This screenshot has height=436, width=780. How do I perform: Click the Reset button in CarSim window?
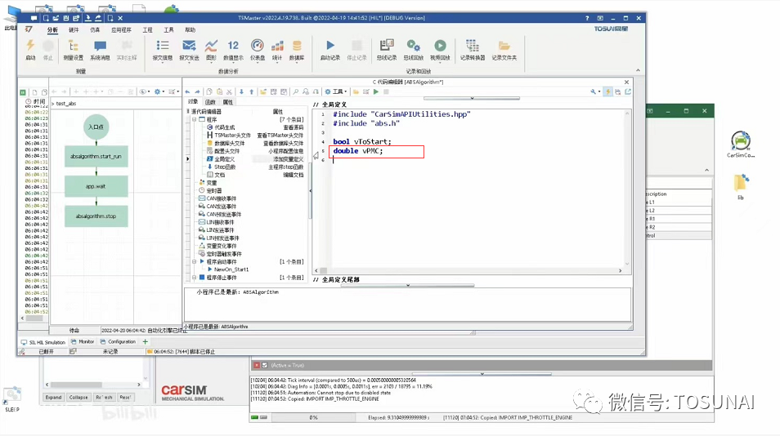(x=125, y=398)
